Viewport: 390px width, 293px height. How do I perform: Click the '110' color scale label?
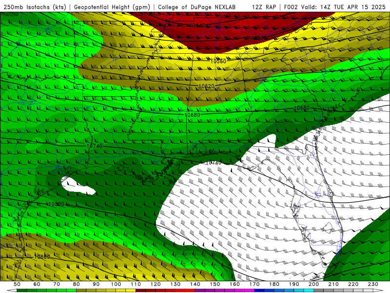[136, 284]
